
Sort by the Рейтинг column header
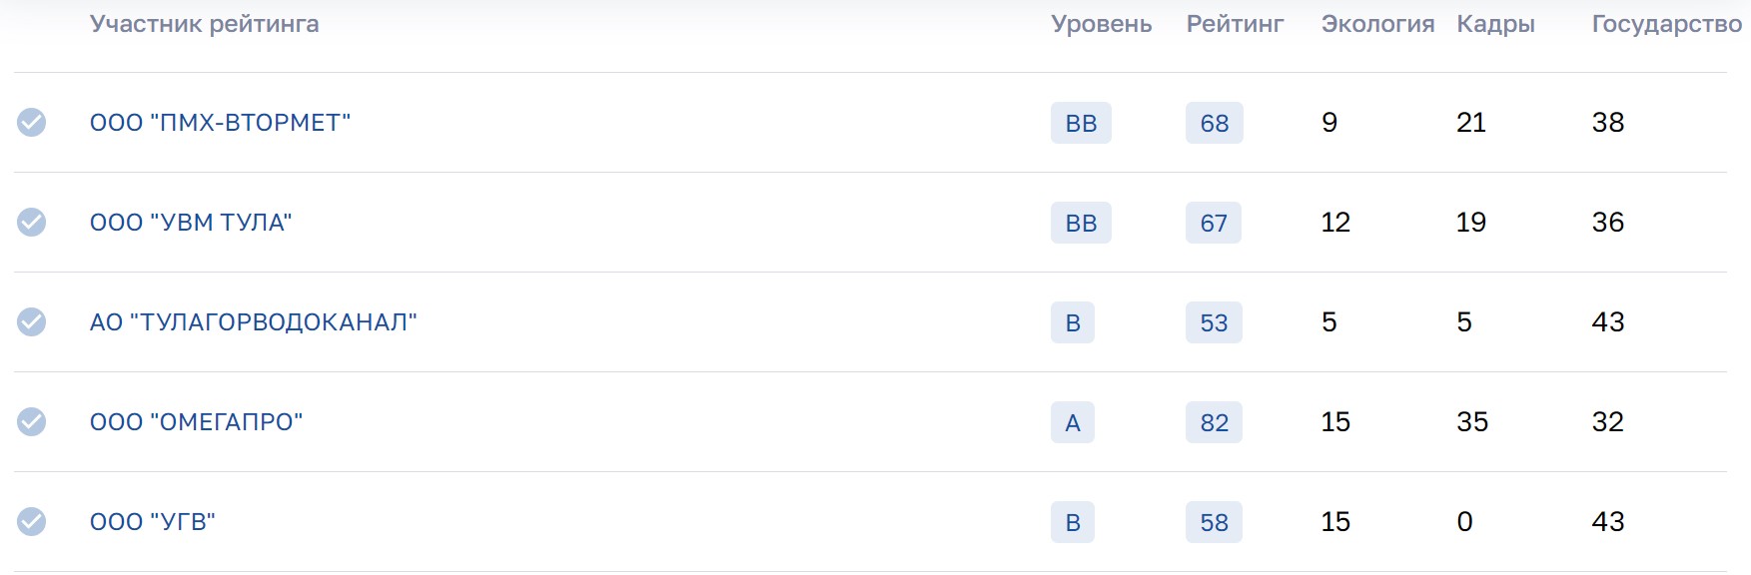pos(1235,25)
